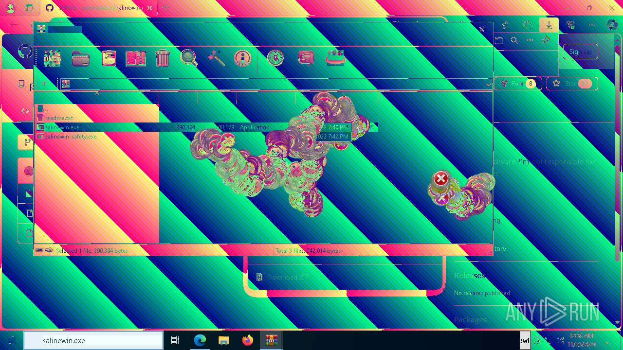Click the Extract To folder icon in WinRAR
623x350 pixels.
(x=80, y=58)
